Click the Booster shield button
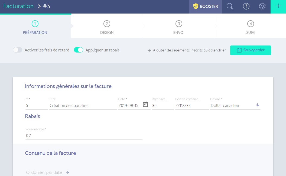The width and height of the screenshot is (286, 176). click(x=205, y=6)
